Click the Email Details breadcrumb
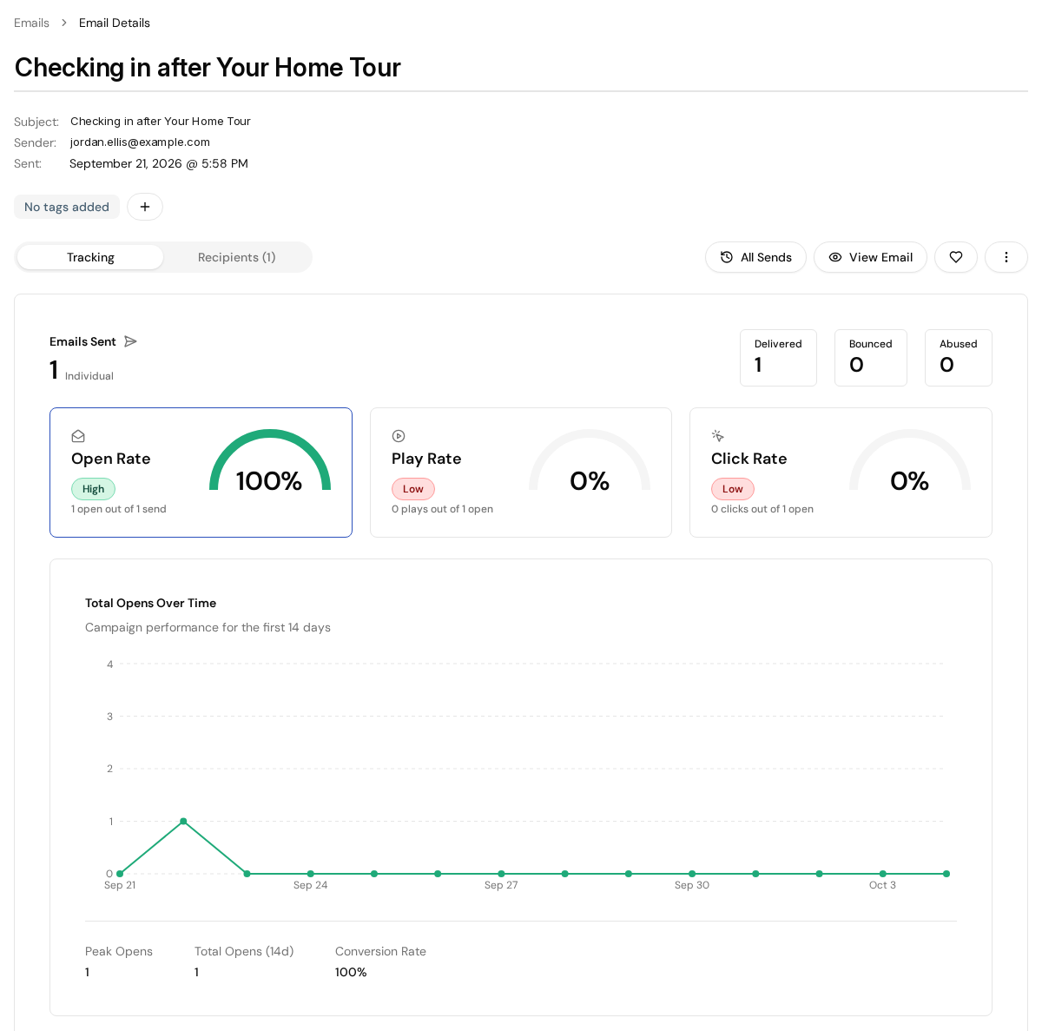Image resolution: width=1042 pixels, height=1031 pixels. [115, 23]
